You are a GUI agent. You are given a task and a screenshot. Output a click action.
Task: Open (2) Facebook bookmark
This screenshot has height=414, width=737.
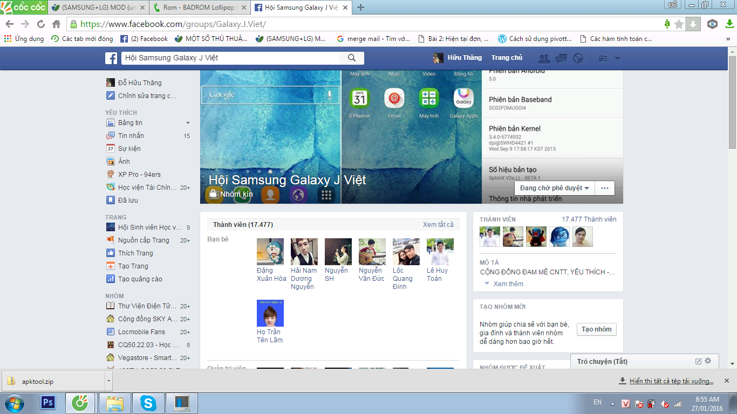click(x=144, y=39)
